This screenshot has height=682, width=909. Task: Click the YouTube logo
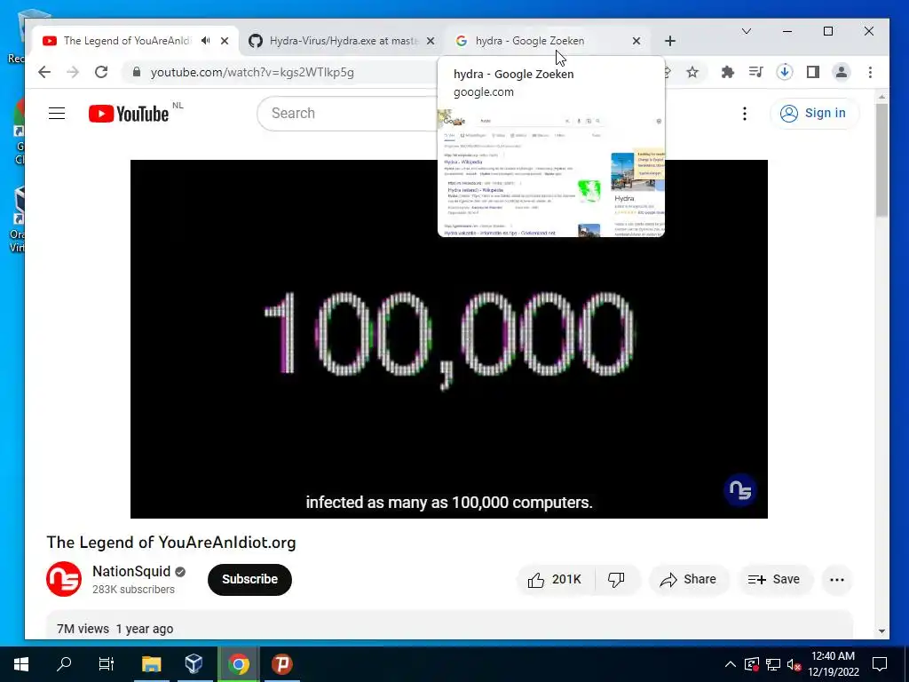coord(129,114)
